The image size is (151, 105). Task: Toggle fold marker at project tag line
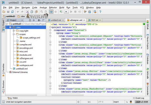click(50, 27)
